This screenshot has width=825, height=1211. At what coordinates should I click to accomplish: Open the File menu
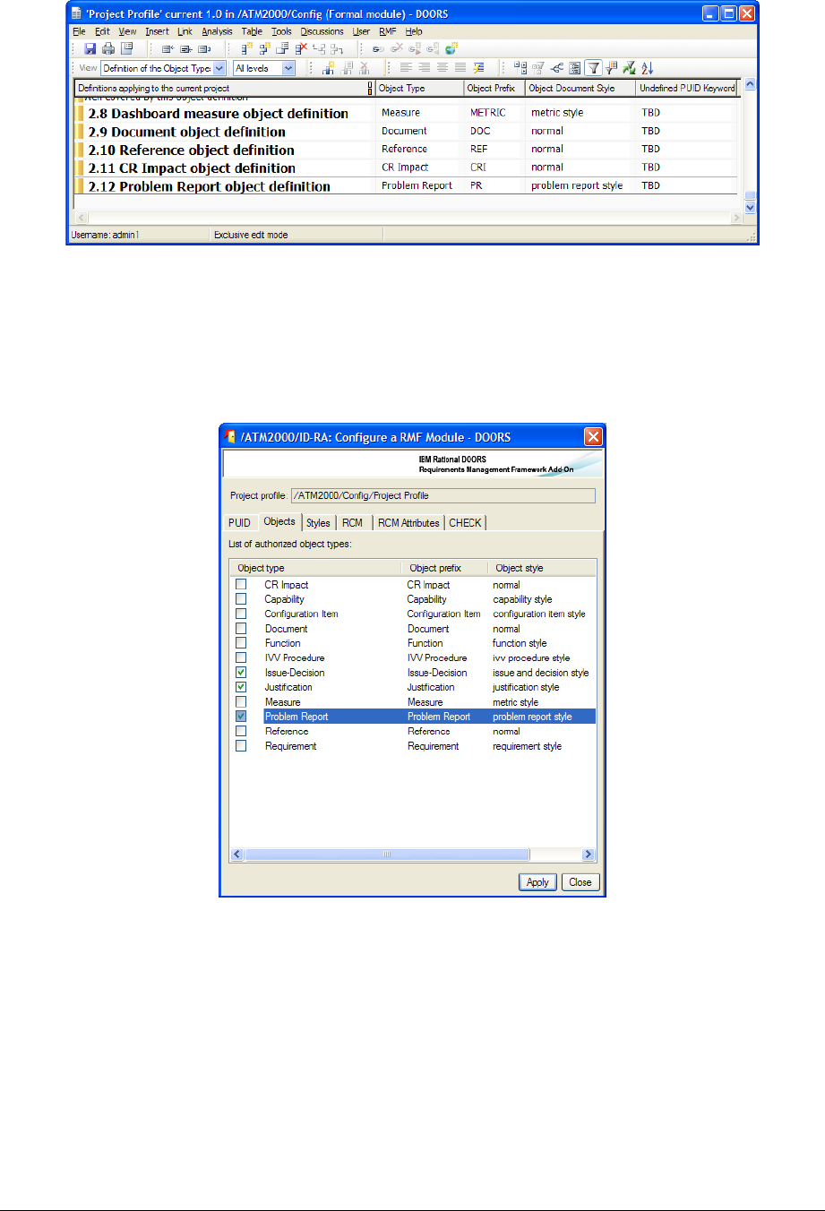pyautogui.click(x=79, y=31)
